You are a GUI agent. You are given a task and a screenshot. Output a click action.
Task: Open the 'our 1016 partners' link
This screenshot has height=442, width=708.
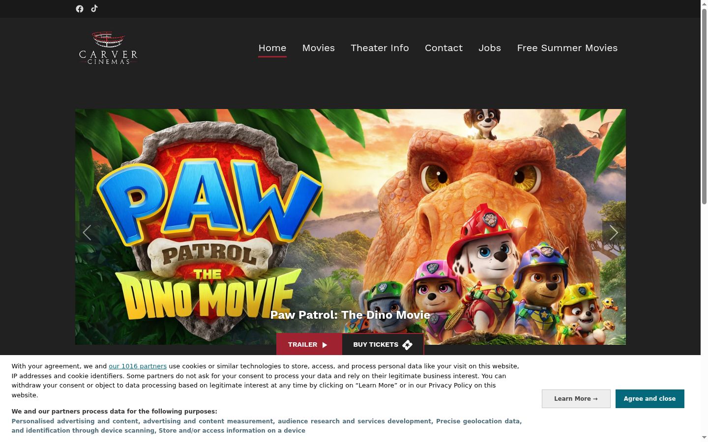138,366
